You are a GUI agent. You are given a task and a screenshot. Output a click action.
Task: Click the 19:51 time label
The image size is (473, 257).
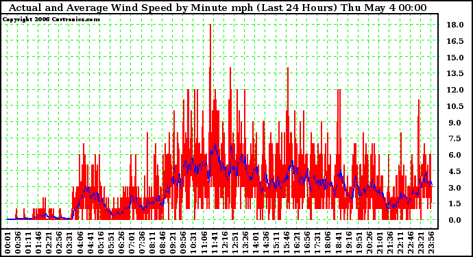(359, 243)
